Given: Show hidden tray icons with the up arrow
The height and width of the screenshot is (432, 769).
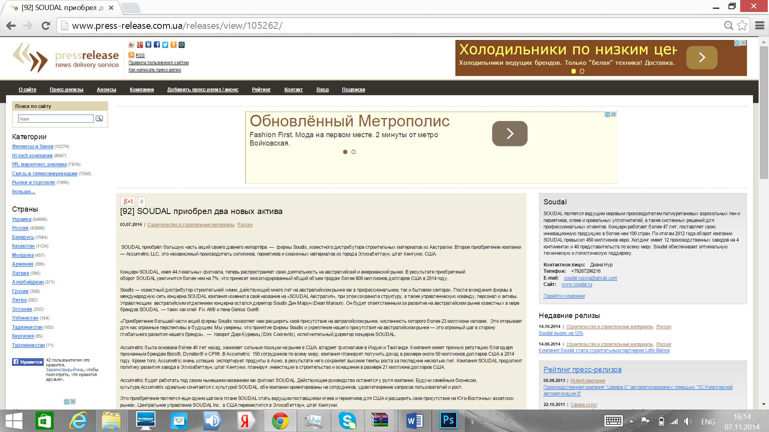Looking at the screenshot, I should [632, 421].
